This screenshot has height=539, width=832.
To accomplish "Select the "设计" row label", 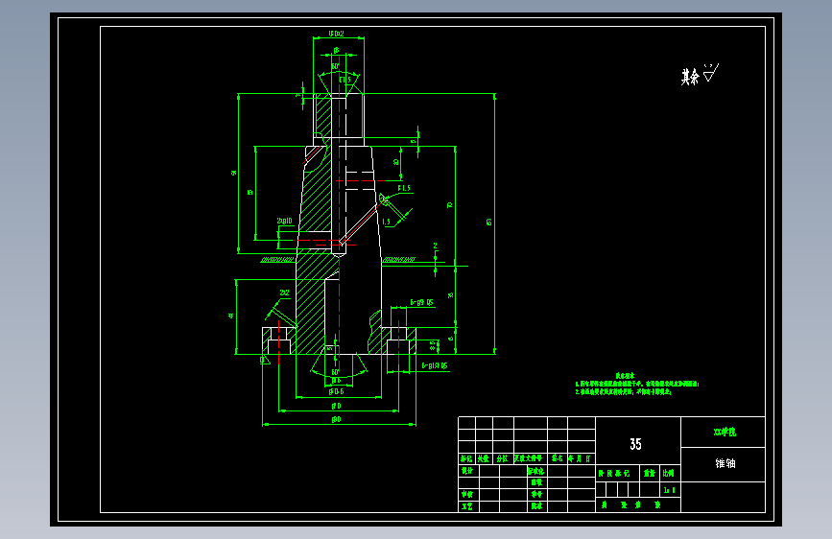I will 467,471.
